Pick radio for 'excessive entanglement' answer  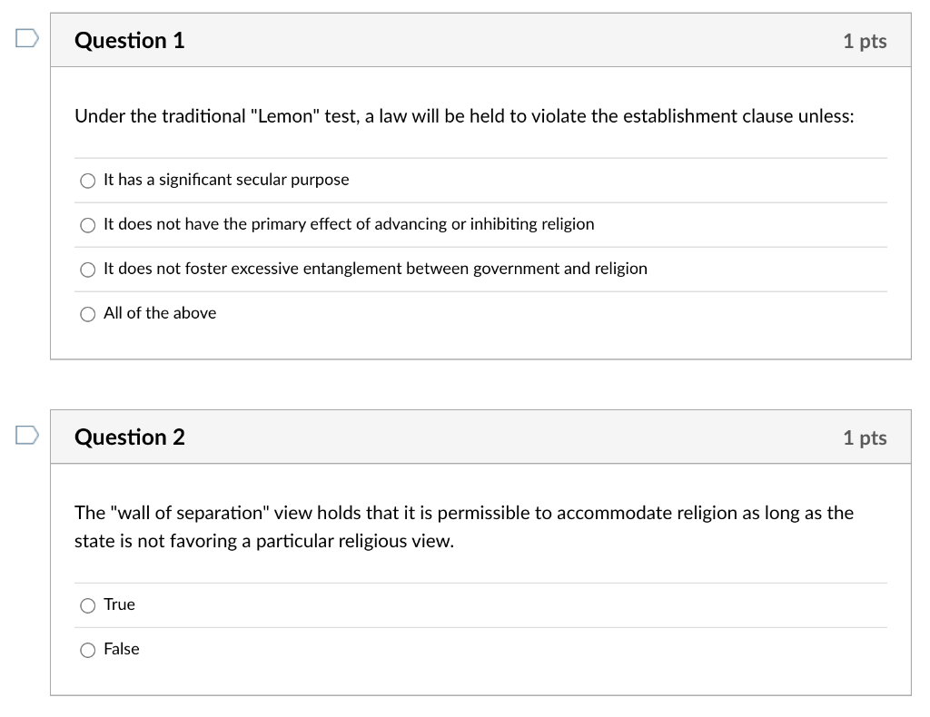click(88, 270)
